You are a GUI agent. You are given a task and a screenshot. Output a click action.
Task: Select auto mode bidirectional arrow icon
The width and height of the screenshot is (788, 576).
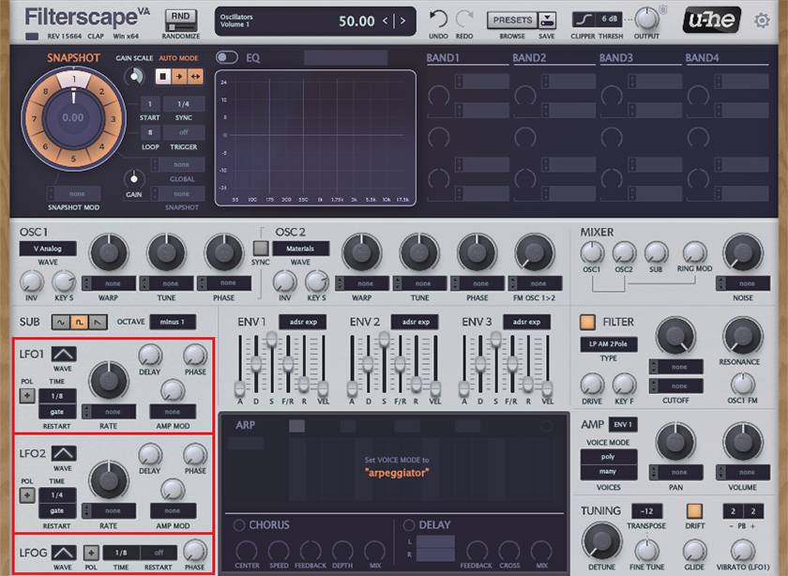(x=195, y=76)
